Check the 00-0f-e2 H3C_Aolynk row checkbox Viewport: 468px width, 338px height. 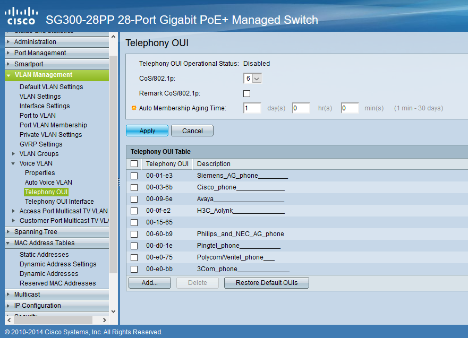(134, 211)
